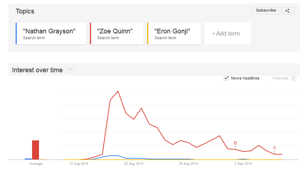Screen dimensions: 305x171
Task: Toggle the Forecast checkbox
Action: click(268, 78)
